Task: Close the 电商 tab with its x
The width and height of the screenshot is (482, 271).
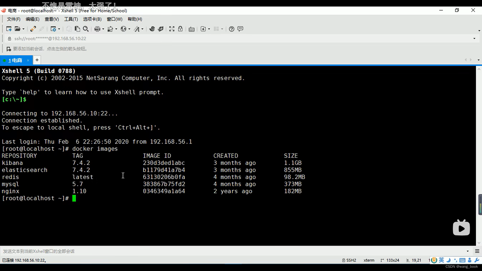Action: tap(28, 60)
